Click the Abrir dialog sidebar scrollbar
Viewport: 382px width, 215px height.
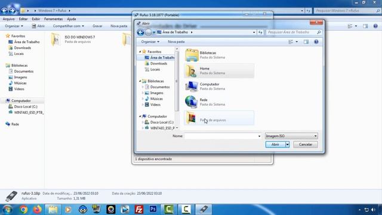(177, 81)
